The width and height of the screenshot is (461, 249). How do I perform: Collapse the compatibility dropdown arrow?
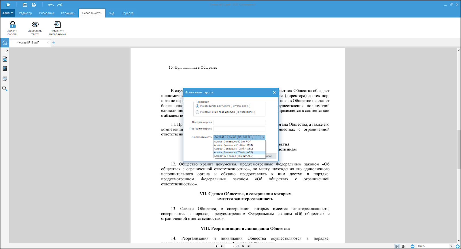tap(263, 137)
